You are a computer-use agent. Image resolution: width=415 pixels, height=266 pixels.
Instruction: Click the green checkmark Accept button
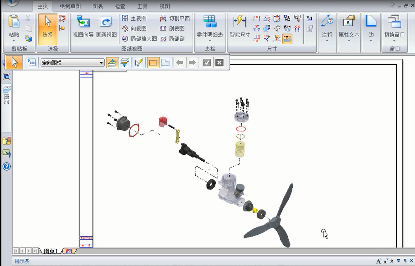point(207,62)
